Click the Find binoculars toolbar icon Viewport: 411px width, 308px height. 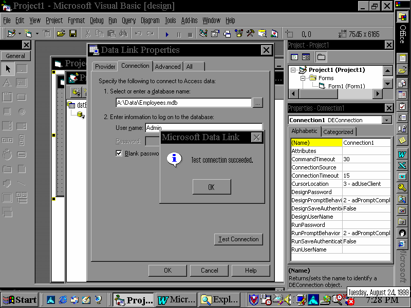tap(123, 34)
